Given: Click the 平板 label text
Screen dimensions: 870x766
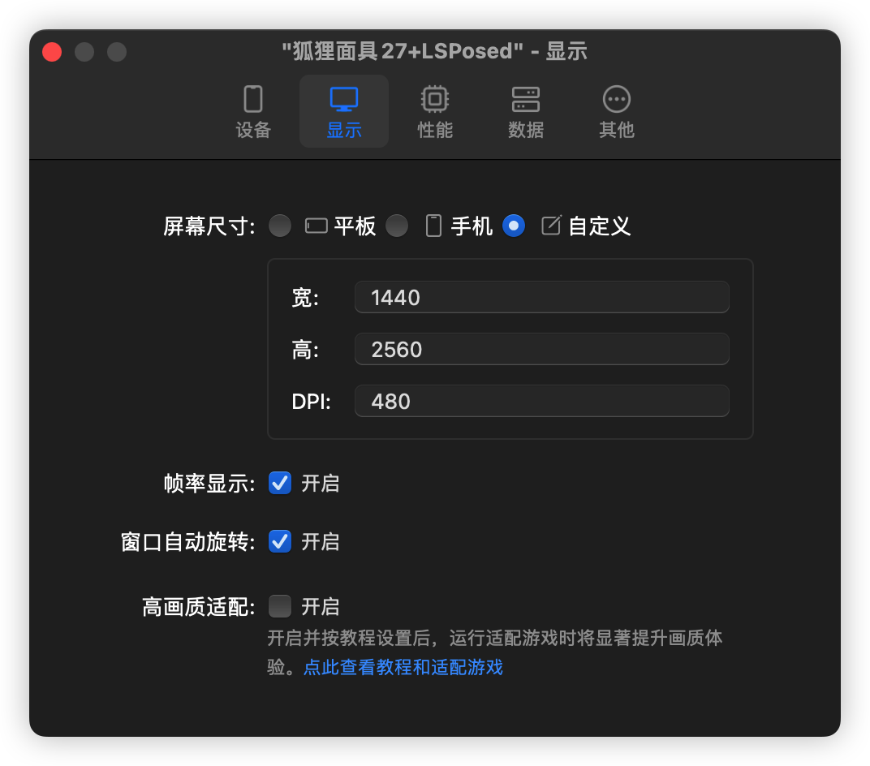Looking at the screenshot, I should point(355,226).
